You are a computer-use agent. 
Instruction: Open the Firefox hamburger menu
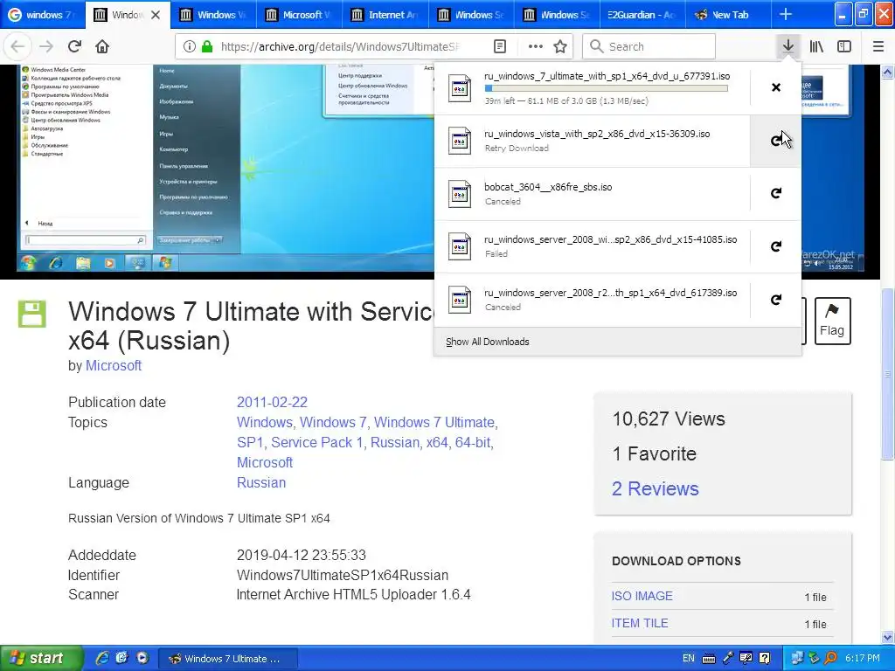pos(878,46)
